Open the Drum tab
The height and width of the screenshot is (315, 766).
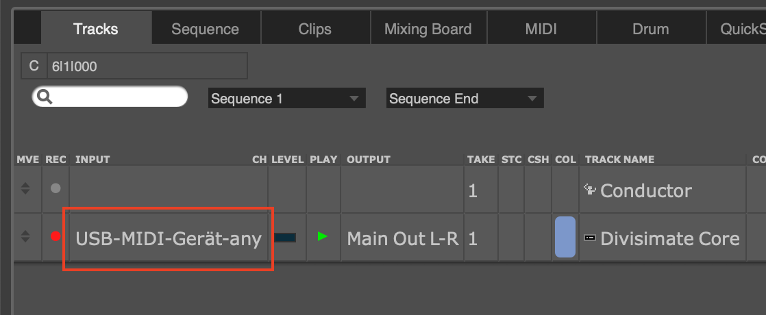click(x=650, y=29)
